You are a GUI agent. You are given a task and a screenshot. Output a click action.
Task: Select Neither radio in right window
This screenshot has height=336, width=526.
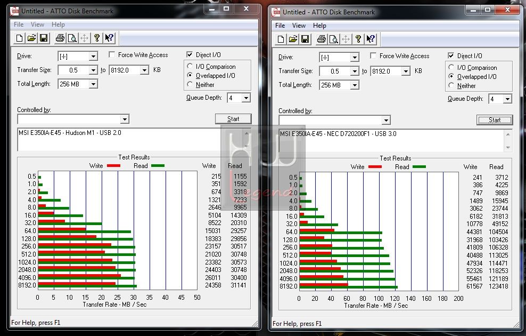click(451, 85)
